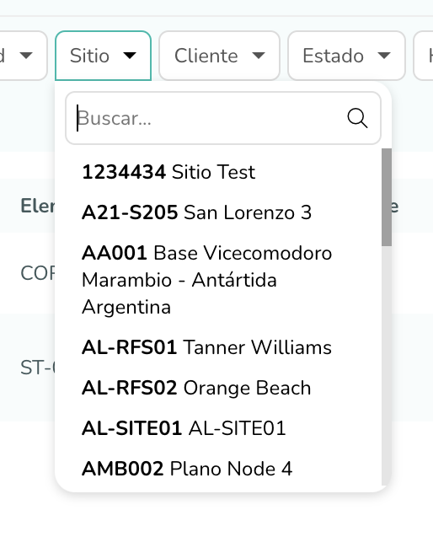
Task: Click the scrollbar track below the thumb
Action: [387, 365]
